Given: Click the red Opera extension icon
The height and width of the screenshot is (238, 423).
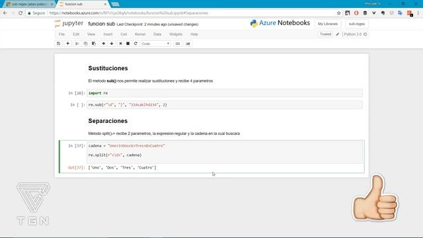Looking at the screenshot, I should point(356,13).
